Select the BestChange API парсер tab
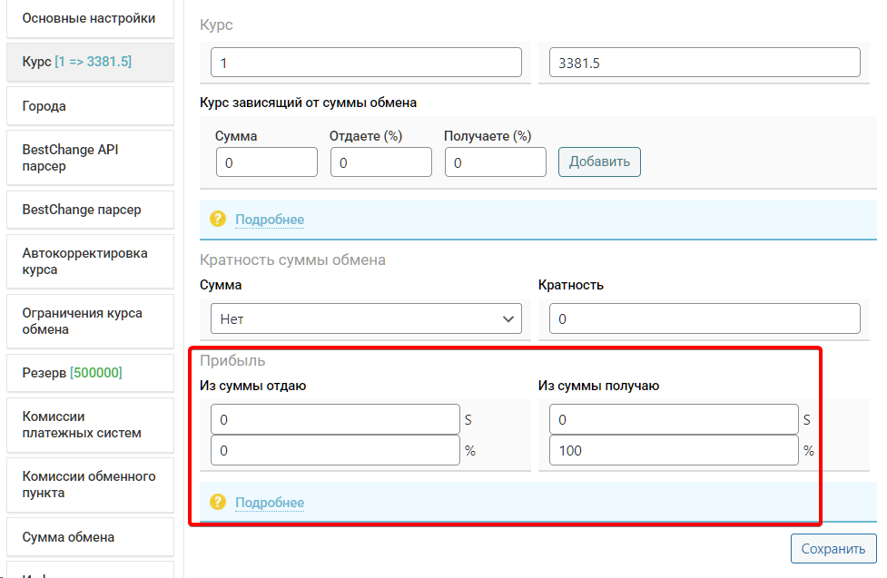 coord(89,158)
